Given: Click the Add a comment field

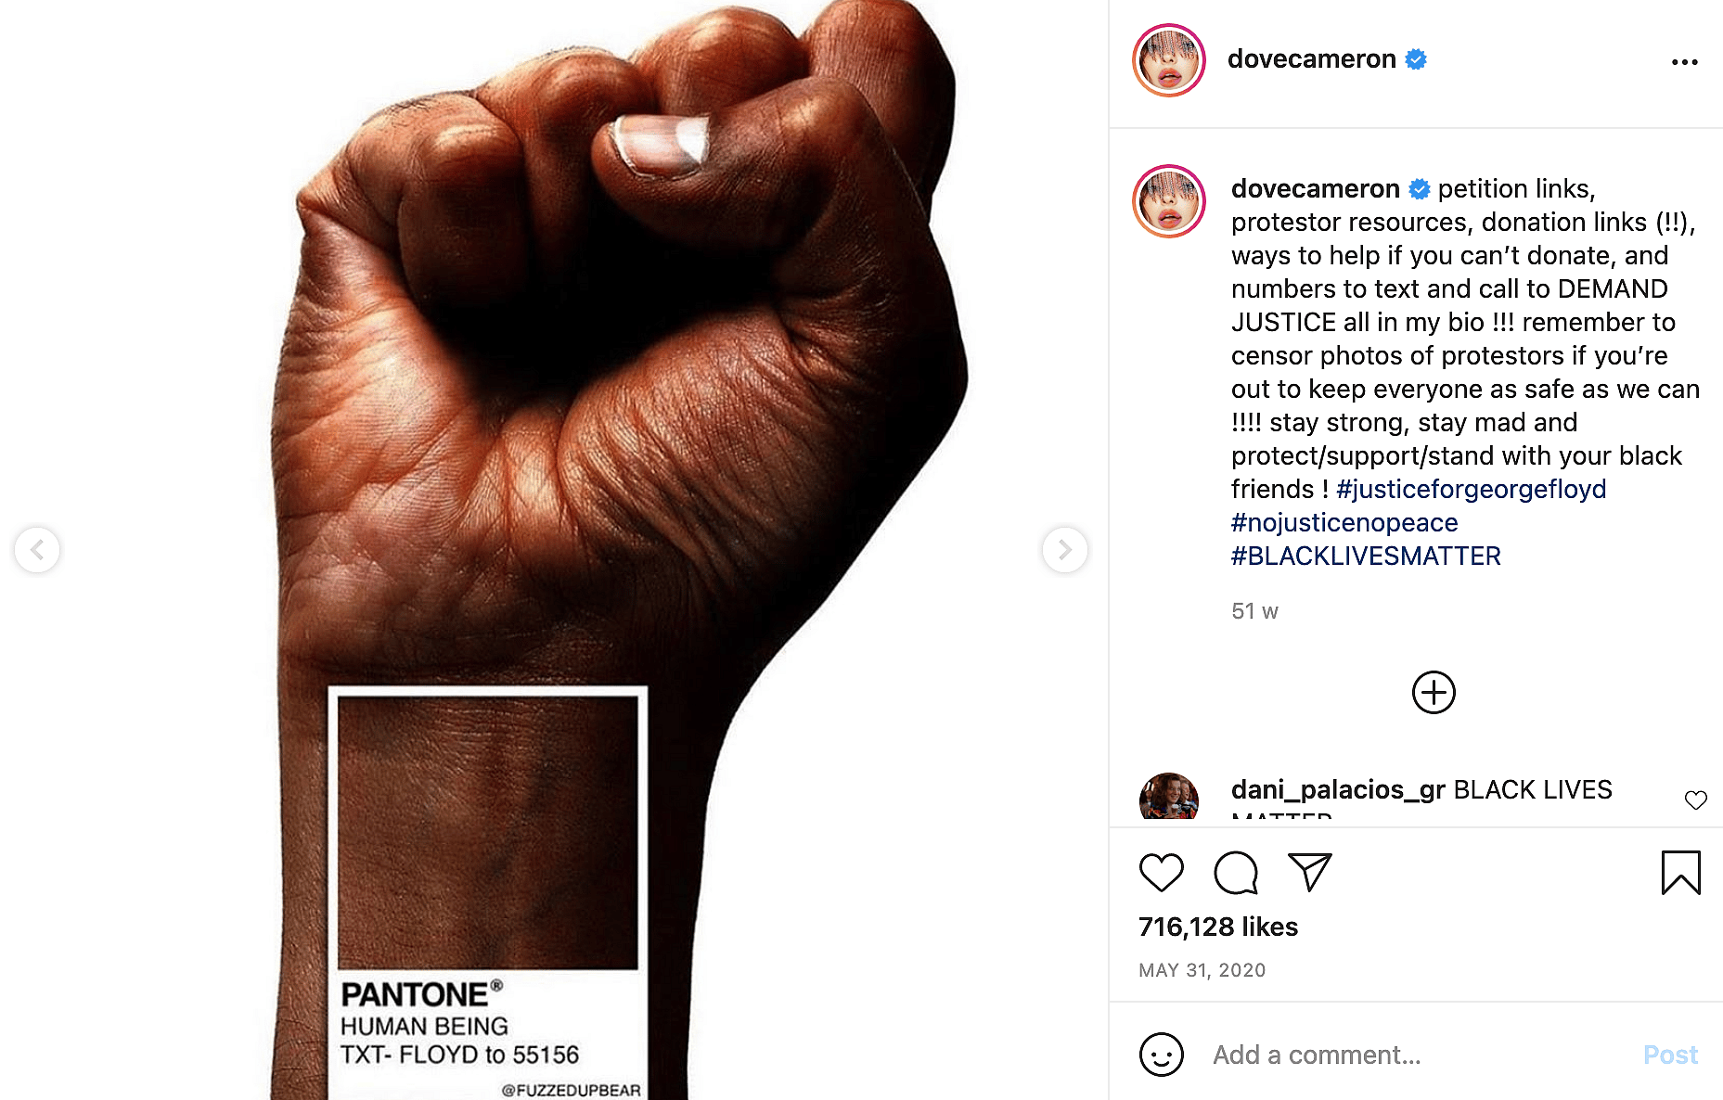Looking at the screenshot, I should pos(1417,1055).
